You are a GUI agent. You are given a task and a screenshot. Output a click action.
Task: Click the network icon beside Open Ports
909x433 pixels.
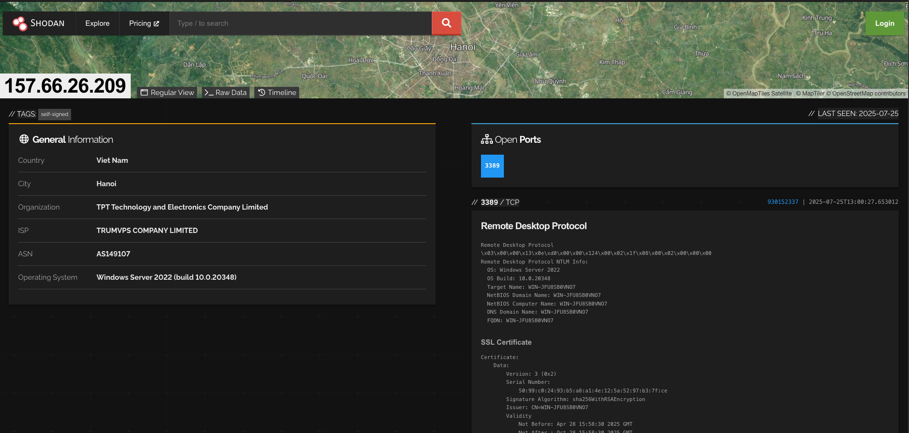click(x=487, y=139)
